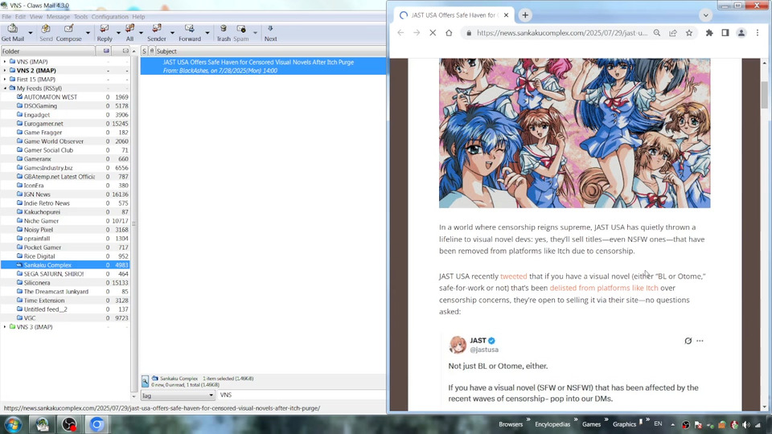
Task: Click the Get Mail toolbar icon
Action: point(12,32)
